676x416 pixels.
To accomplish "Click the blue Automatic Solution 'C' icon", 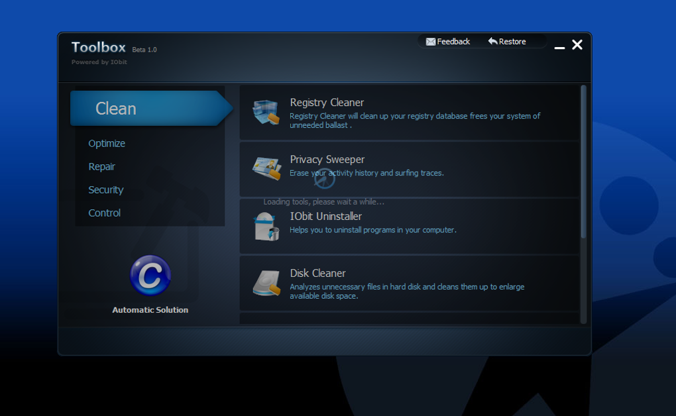I will tap(150, 276).
